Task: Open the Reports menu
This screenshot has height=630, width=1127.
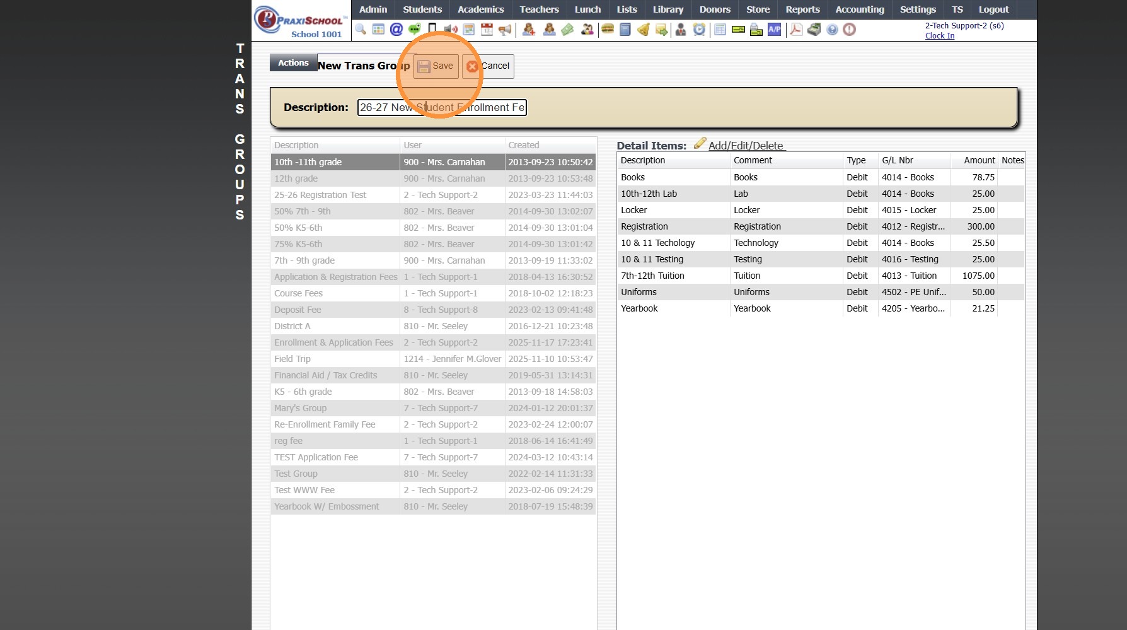Action: (802, 9)
